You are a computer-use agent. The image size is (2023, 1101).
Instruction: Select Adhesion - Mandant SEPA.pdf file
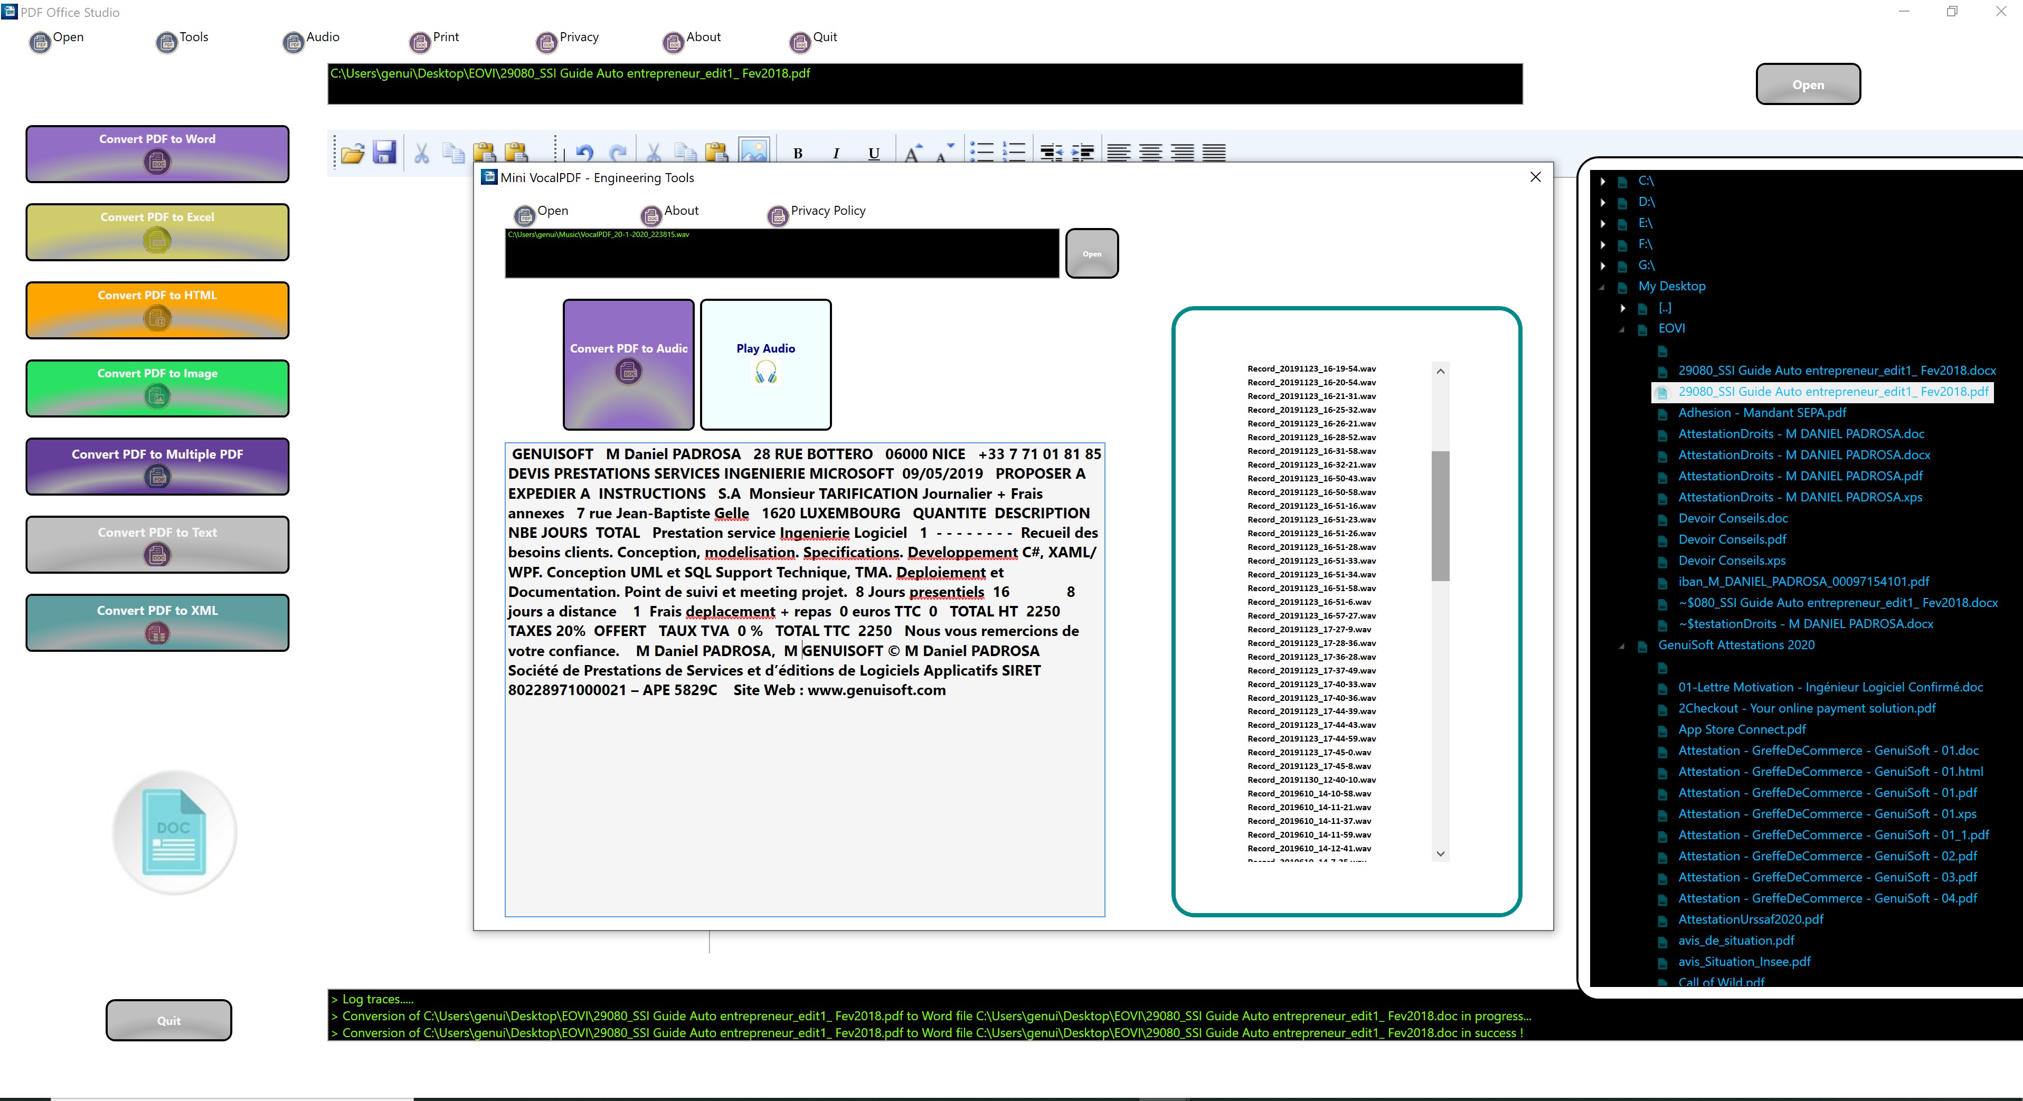(1762, 413)
